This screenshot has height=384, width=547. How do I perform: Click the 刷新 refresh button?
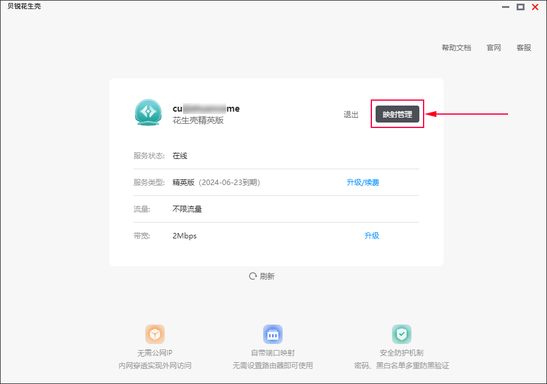pyautogui.click(x=262, y=276)
